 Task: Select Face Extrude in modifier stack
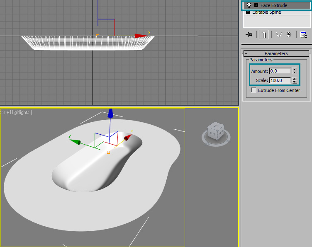tap(274, 5)
